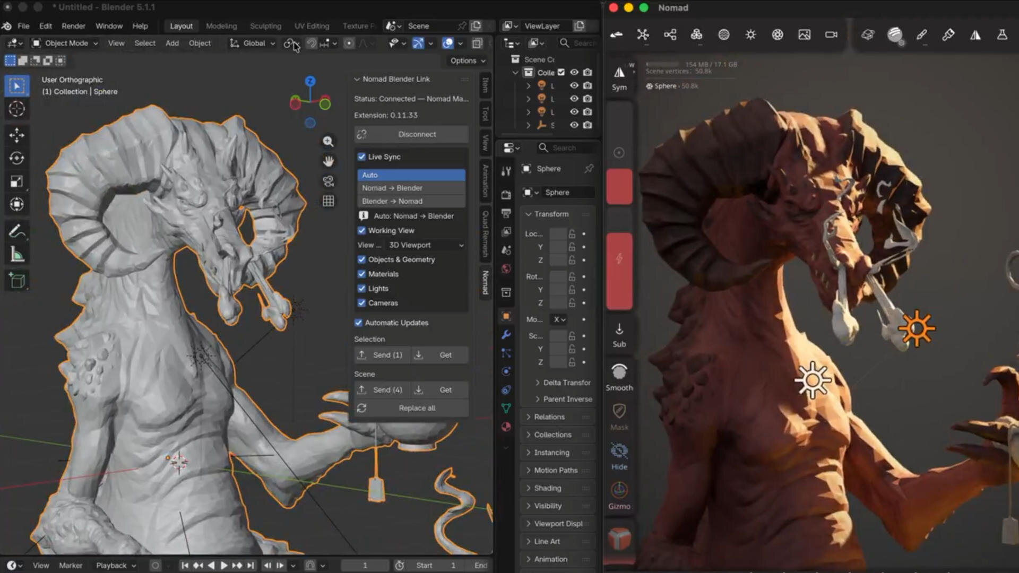1019x573 pixels.
Task: Open Nomad's symmetry triangle icon in top bar
Action: [x=975, y=35]
